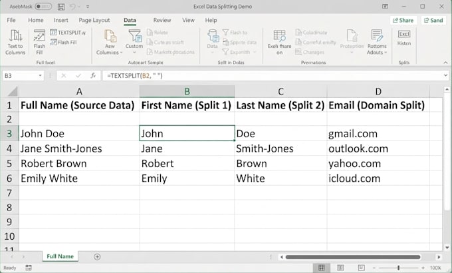
Task: Click the Undo arrow icon
Action: [72, 7]
